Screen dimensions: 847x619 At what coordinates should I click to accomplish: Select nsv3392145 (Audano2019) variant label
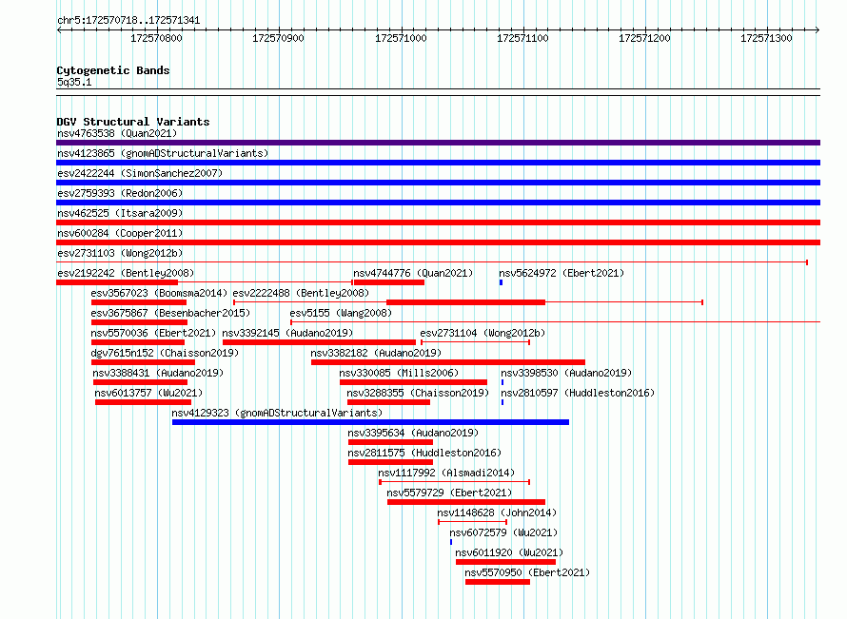(x=288, y=333)
